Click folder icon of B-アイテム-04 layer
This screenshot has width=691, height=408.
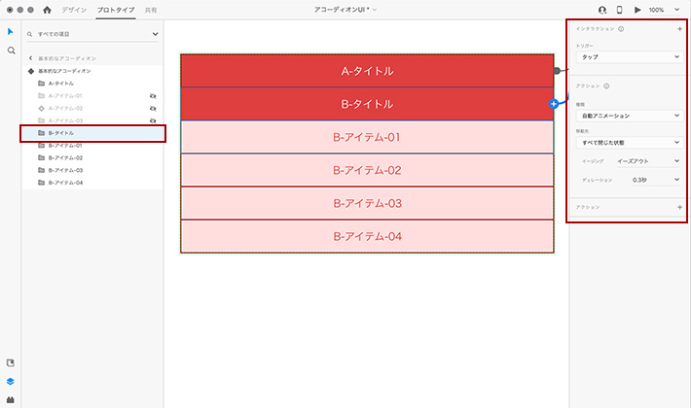tap(42, 183)
